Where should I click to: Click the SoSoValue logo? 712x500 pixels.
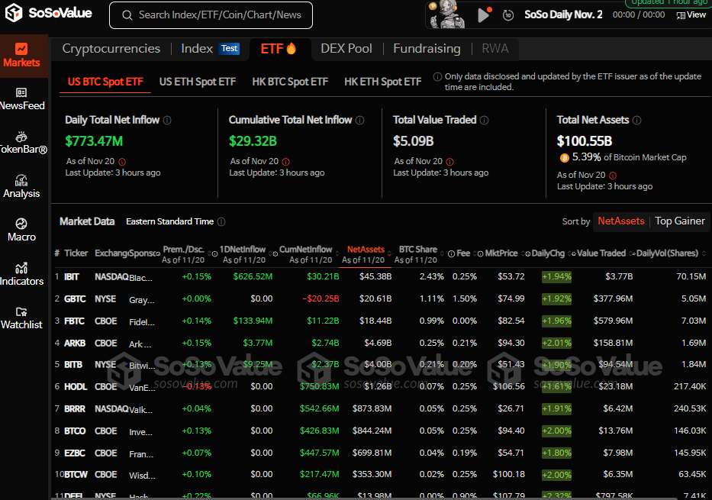[x=49, y=13]
